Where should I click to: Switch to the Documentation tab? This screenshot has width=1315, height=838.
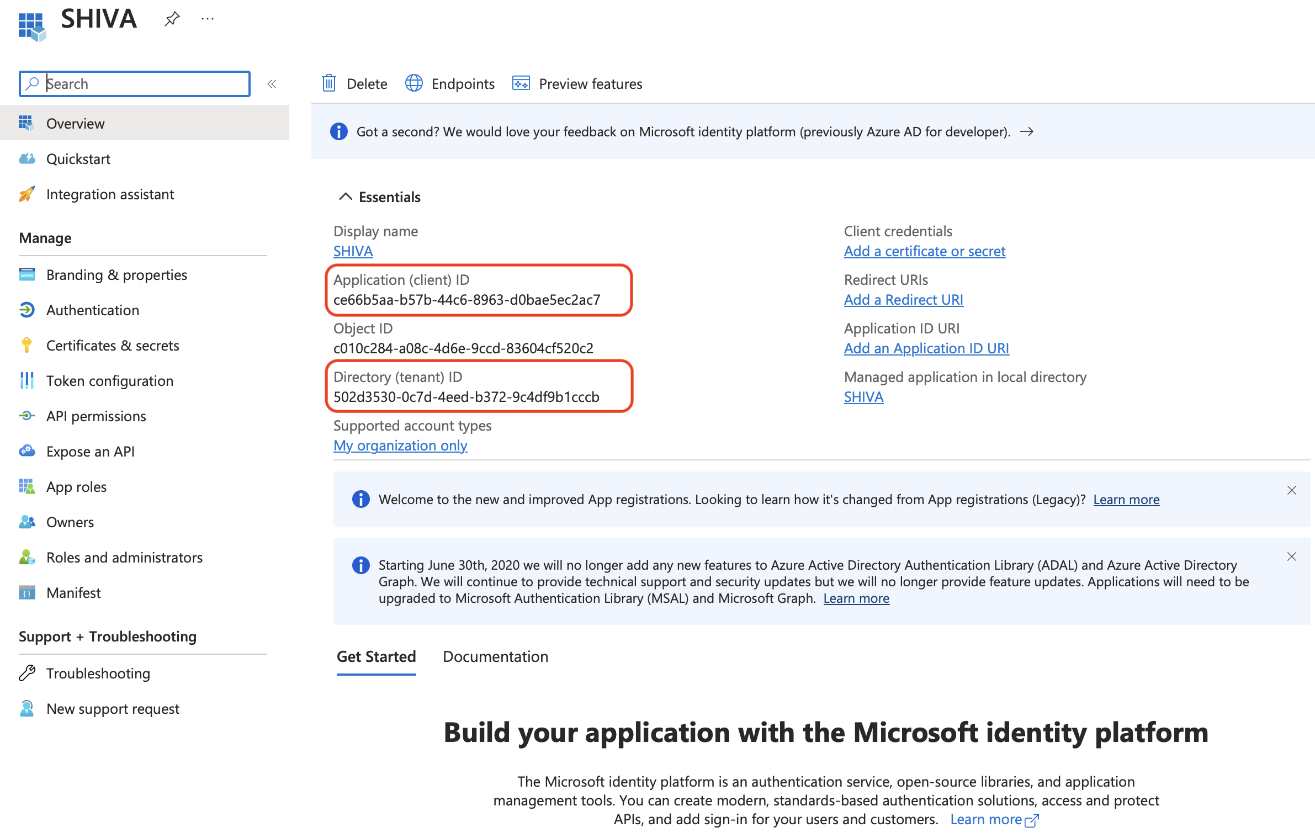click(x=495, y=656)
